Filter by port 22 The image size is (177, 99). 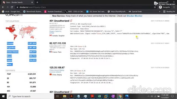tap(8, 78)
